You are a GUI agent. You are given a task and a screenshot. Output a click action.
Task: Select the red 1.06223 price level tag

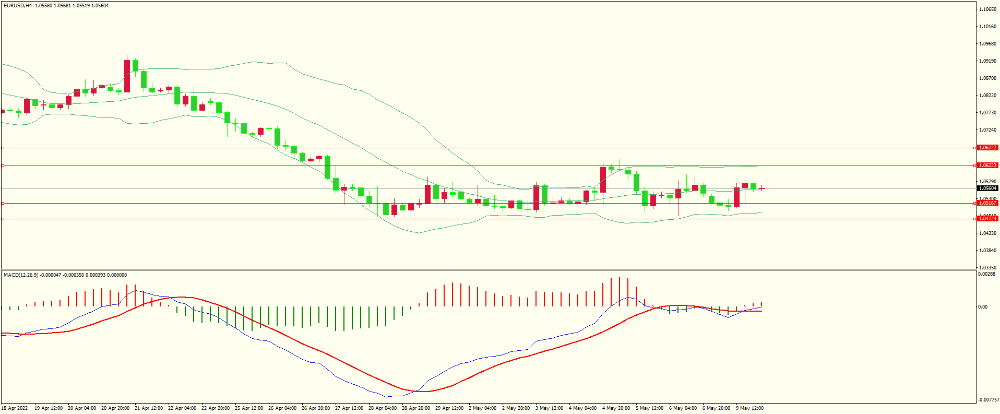click(987, 165)
